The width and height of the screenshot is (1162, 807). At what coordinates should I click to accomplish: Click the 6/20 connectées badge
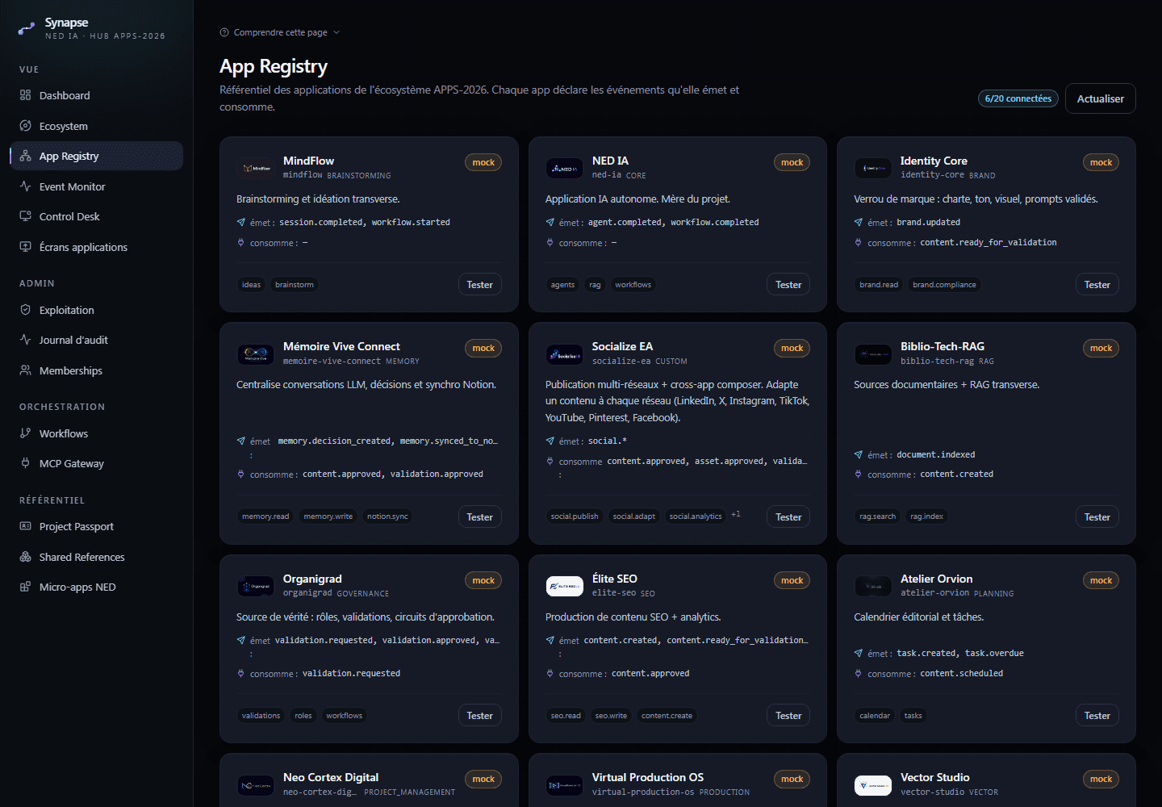click(1018, 98)
